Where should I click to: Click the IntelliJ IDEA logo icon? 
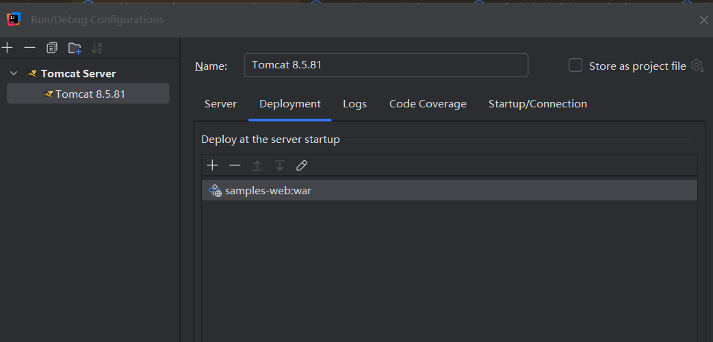(14, 20)
